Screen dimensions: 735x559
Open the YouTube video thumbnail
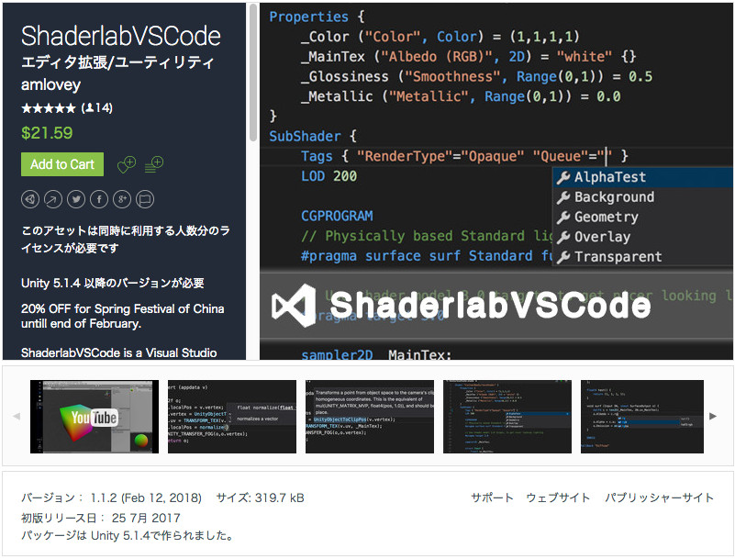pos(95,417)
